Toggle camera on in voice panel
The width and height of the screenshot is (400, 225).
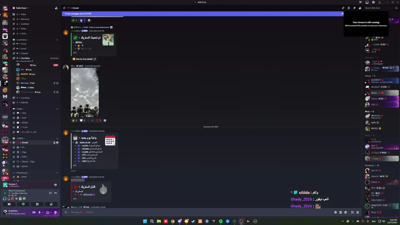[9, 204]
